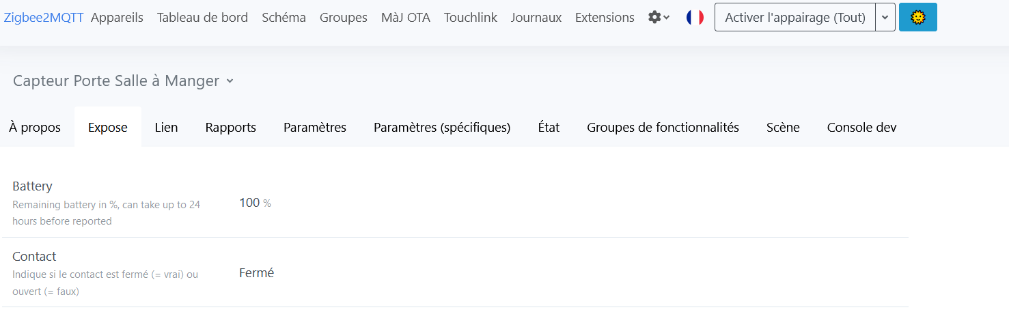Viewport: 1009px width, 312px height.
Task: Open Tableau de bord page
Action: coord(202,18)
